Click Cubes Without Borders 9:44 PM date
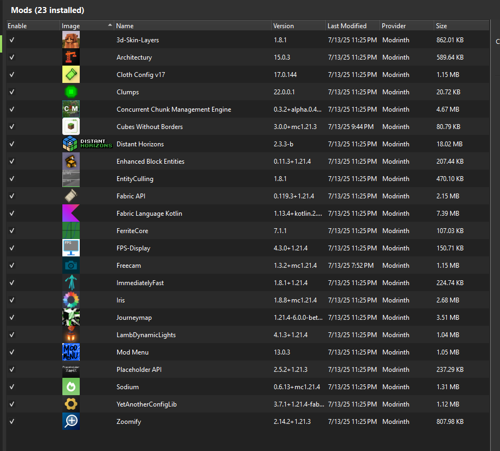500x451 pixels. pyautogui.click(x=351, y=126)
